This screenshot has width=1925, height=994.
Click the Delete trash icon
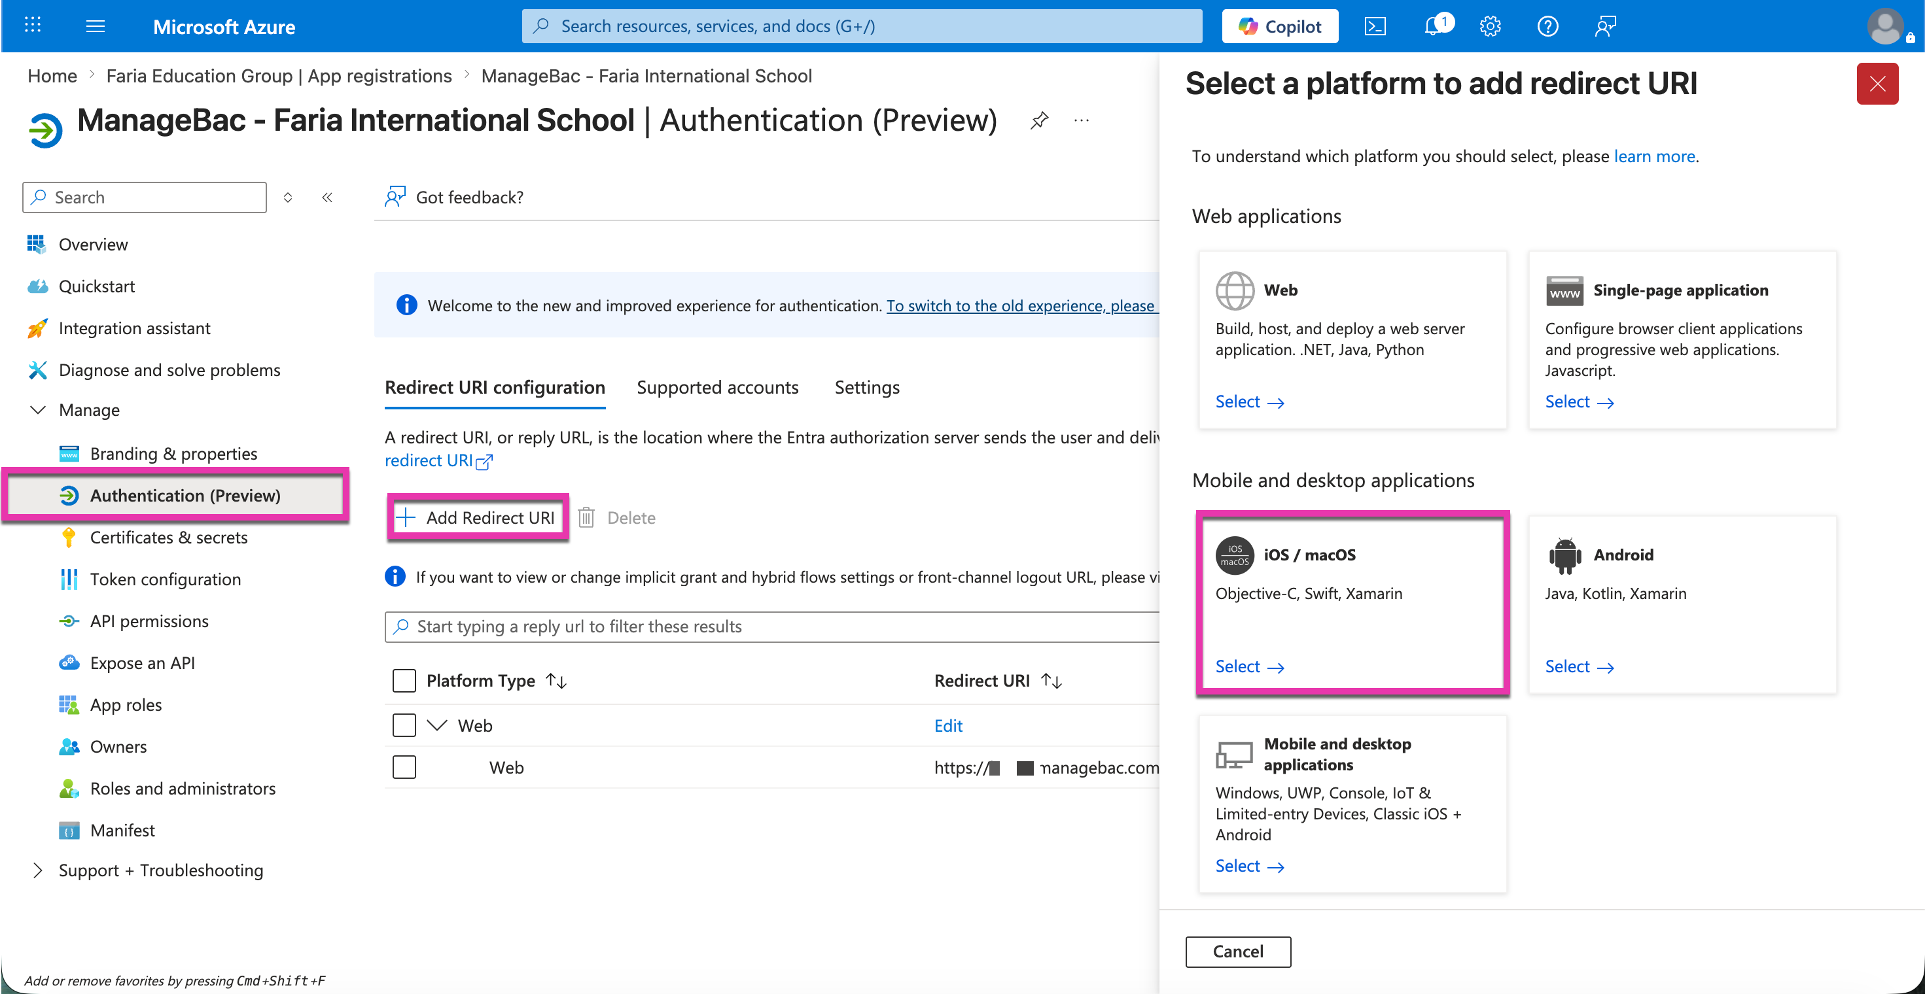(587, 517)
